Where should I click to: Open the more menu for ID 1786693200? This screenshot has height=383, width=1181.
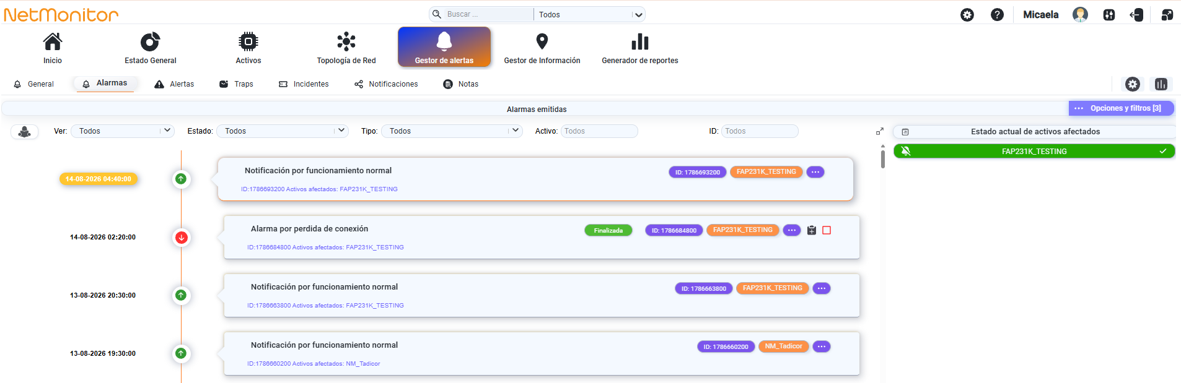point(815,172)
